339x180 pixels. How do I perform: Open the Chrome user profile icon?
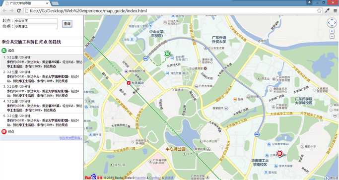click(309, 2)
